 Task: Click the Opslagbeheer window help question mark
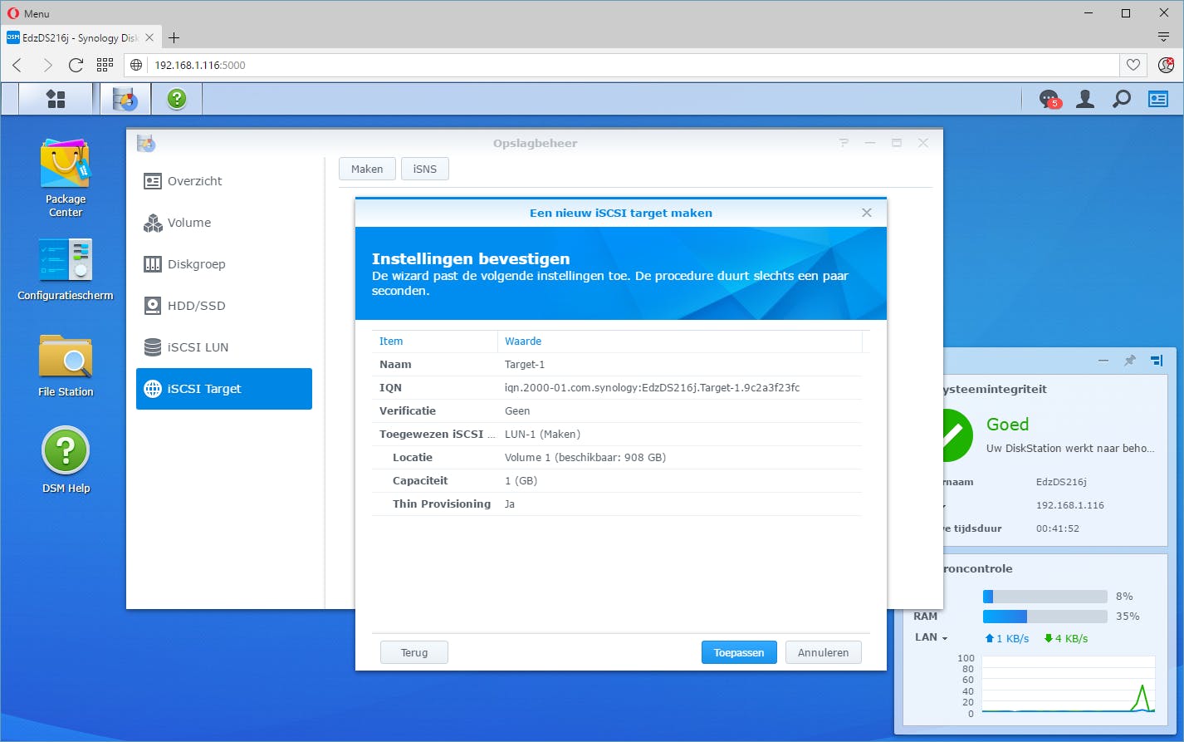844,143
